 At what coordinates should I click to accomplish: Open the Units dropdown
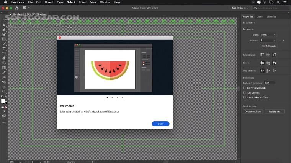click(x=268, y=35)
